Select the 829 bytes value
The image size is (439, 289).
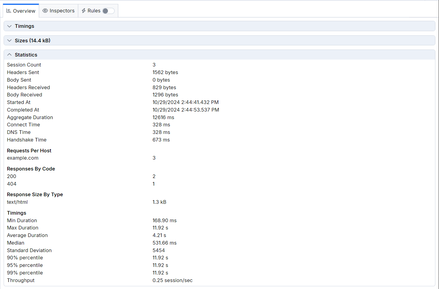point(164,87)
